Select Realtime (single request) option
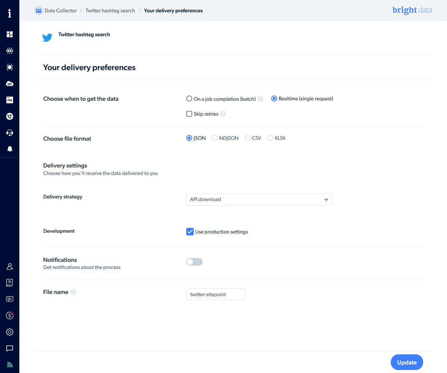447x373 pixels. (x=274, y=98)
